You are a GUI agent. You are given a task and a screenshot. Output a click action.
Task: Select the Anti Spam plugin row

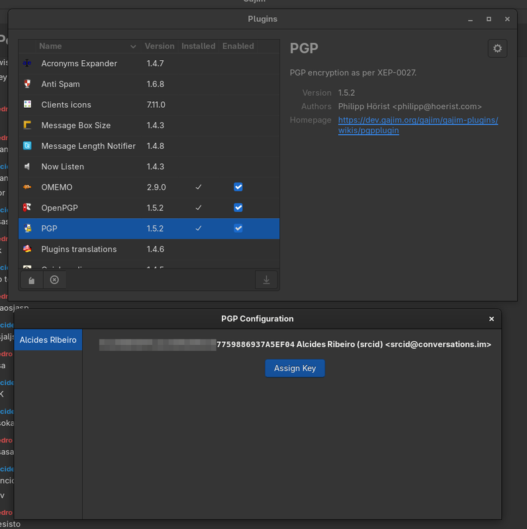click(x=149, y=84)
